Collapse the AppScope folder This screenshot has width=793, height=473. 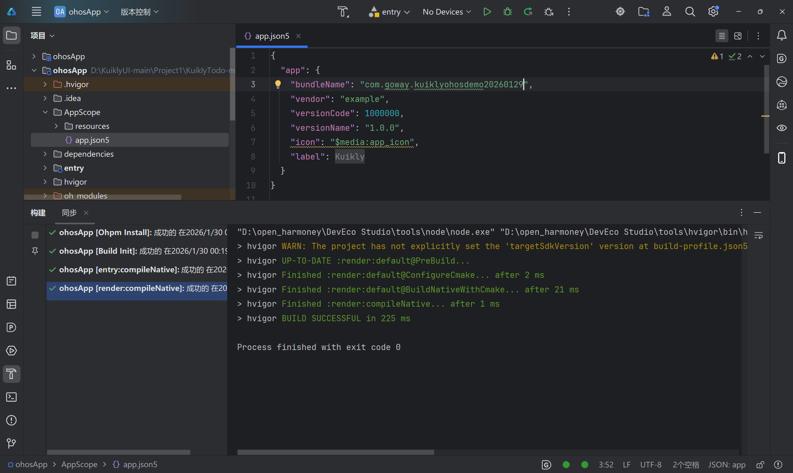coord(45,112)
